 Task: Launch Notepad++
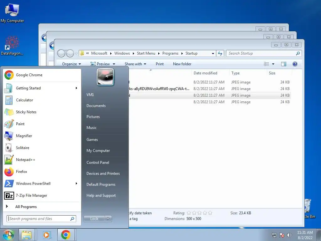point(42,160)
